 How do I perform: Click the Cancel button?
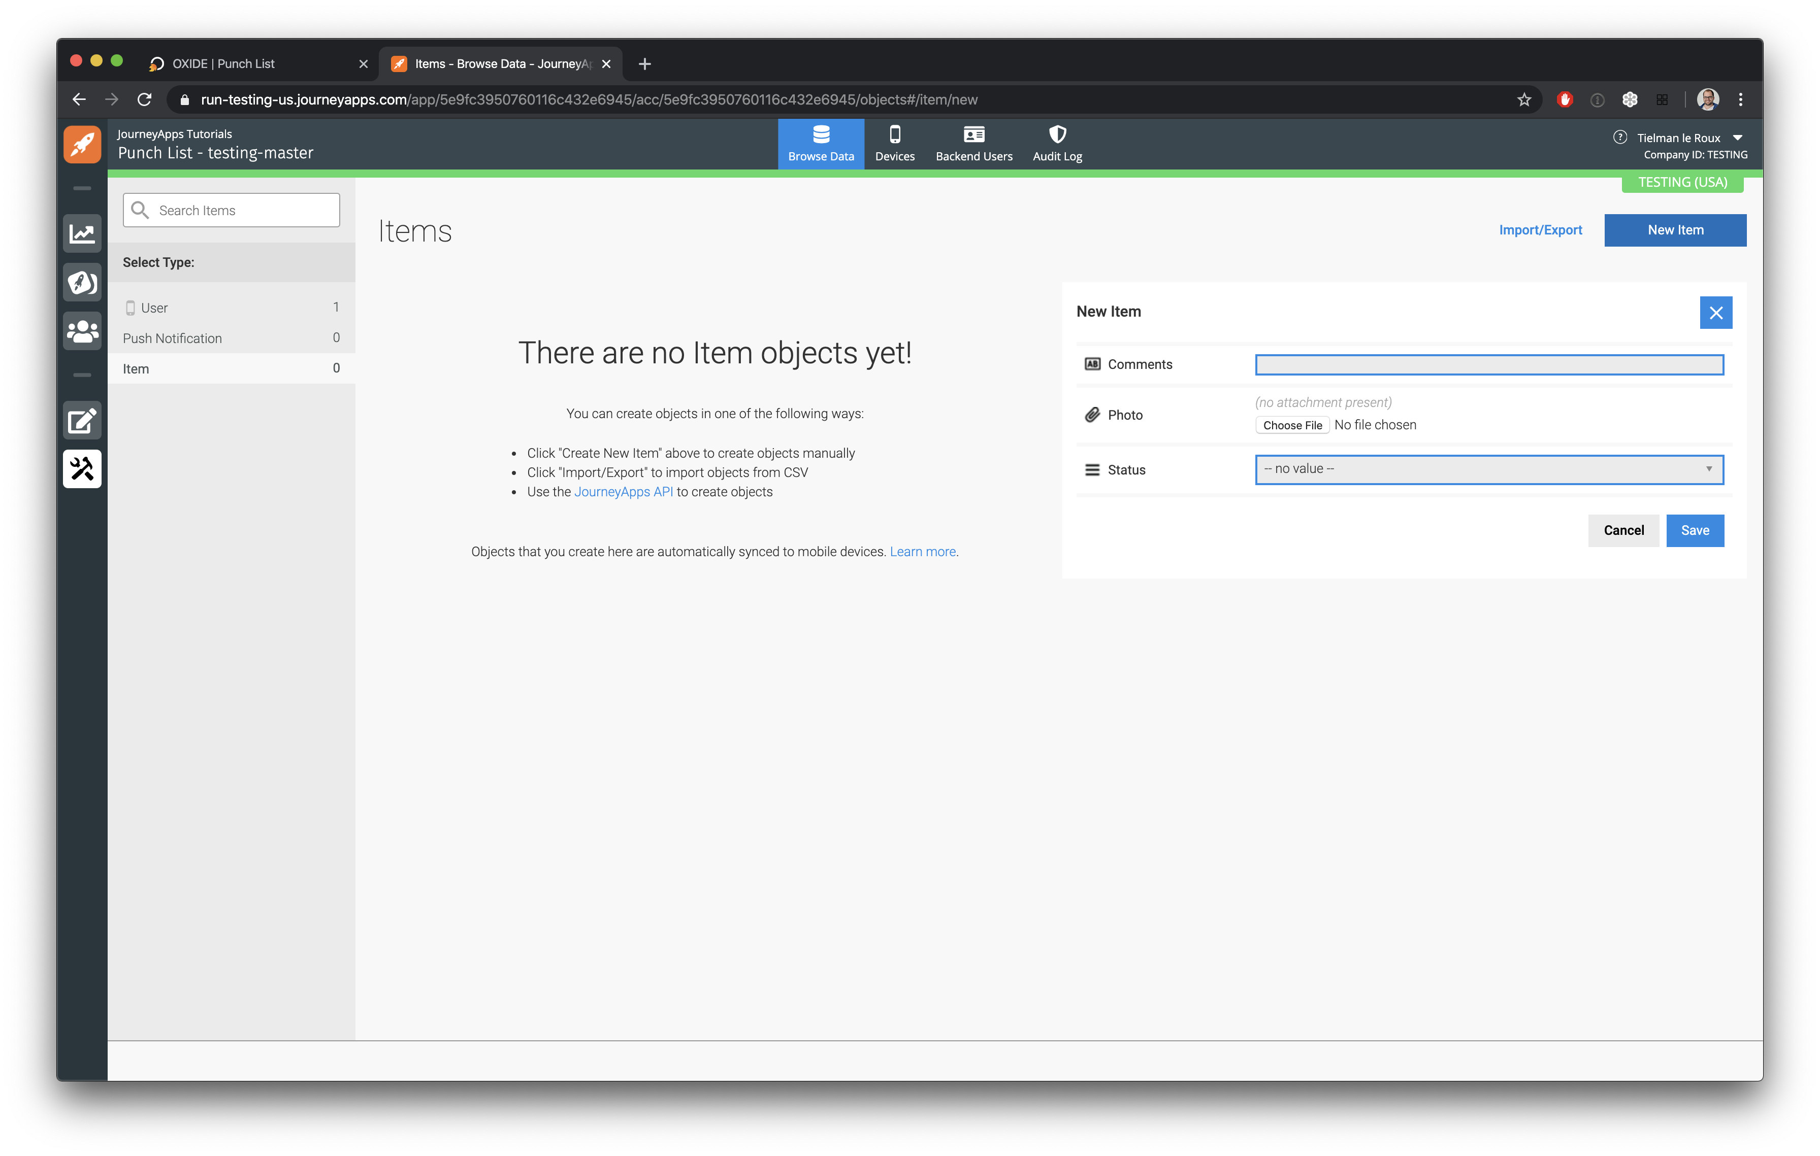pos(1623,530)
